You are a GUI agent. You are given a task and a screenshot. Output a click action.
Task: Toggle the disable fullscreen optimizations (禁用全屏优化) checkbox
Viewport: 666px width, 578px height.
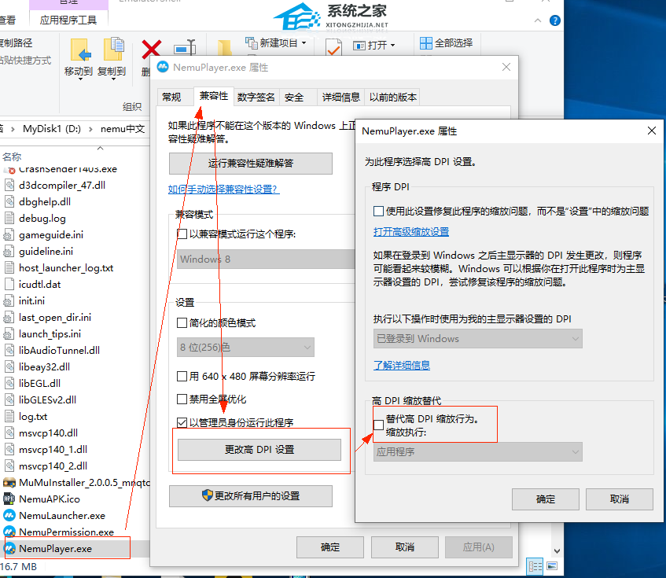[182, 399]
